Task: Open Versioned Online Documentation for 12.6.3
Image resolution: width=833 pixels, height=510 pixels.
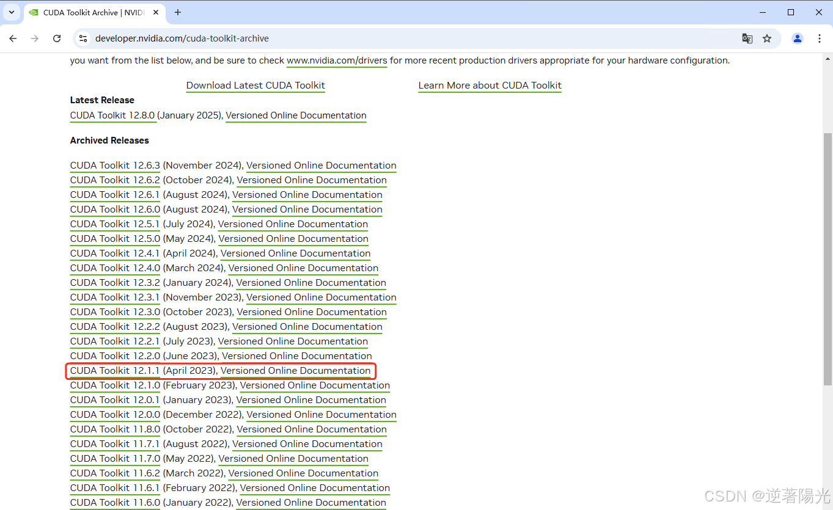Action: tap(321, 166)
